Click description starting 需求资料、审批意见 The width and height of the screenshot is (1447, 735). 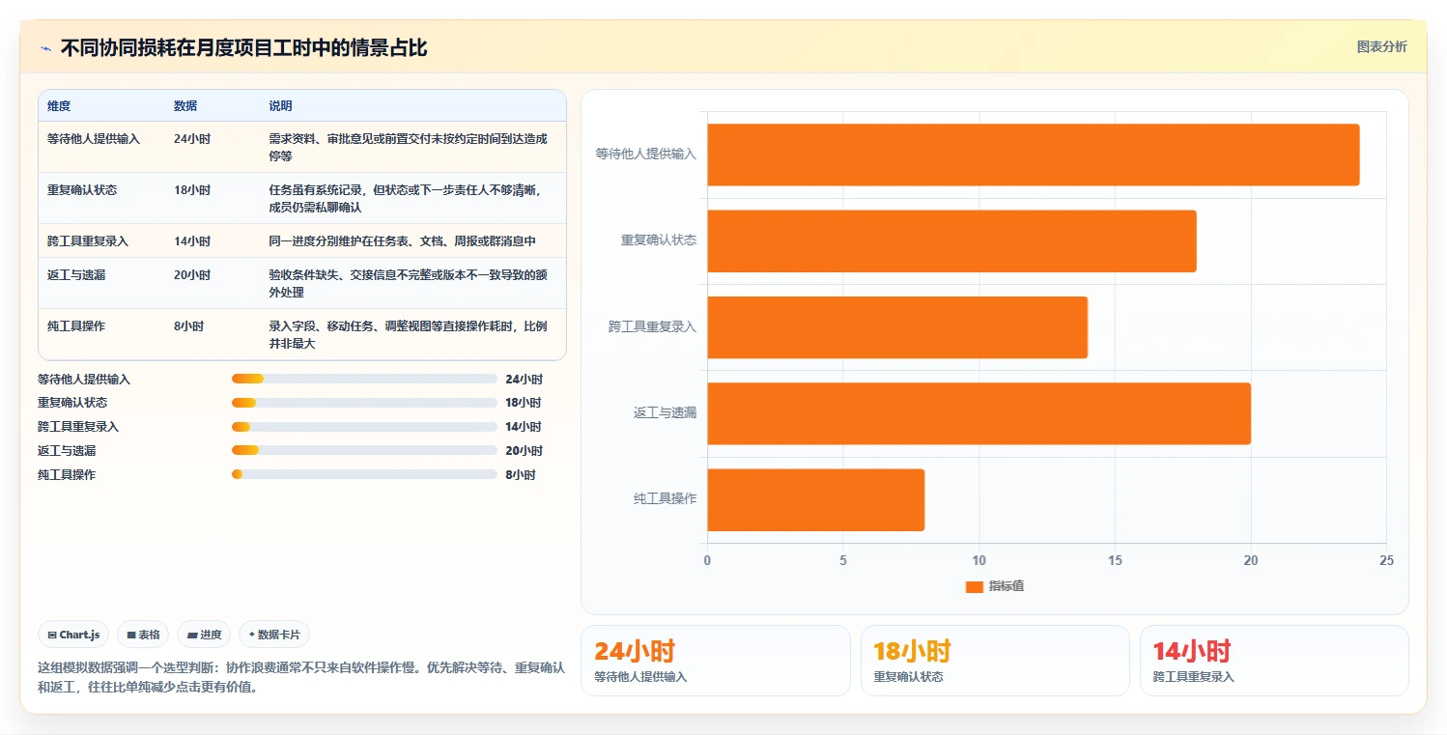[409, 147]
